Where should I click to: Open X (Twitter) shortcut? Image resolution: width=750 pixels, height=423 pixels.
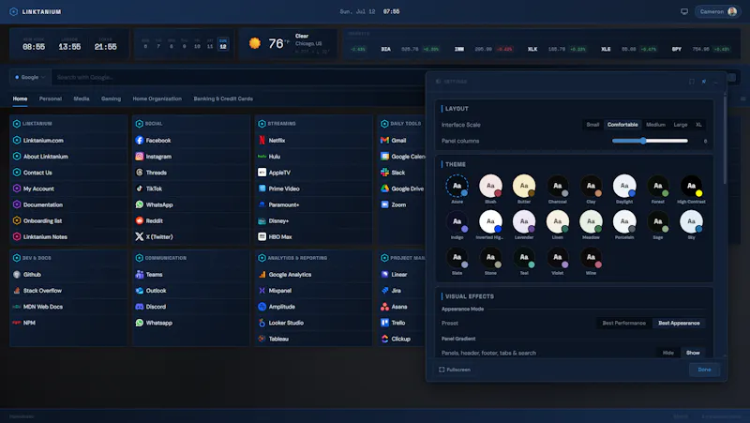[154, 237]
